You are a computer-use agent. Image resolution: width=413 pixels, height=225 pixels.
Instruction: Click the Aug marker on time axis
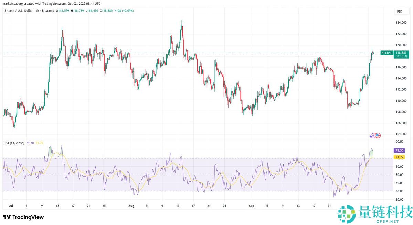[131, 206]
